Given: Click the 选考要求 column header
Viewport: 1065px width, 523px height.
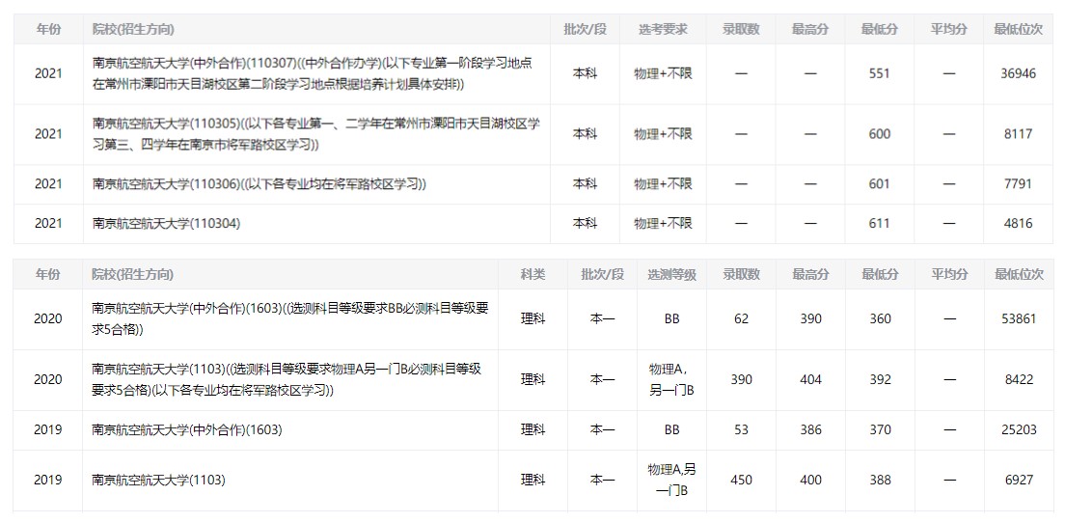Looking at the screenshot, I should [x=662, y=30].
